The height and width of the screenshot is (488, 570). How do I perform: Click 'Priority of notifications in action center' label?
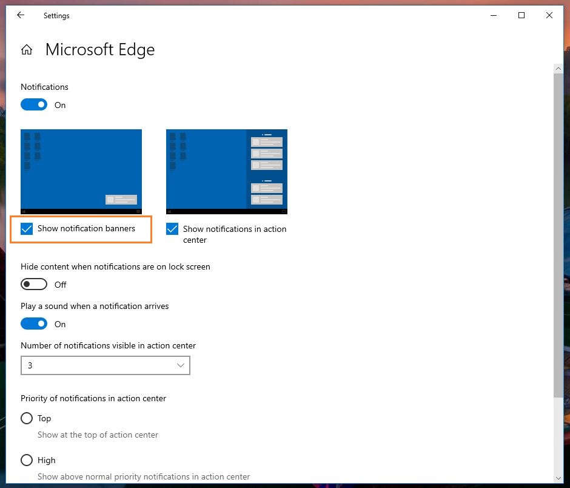93,399
